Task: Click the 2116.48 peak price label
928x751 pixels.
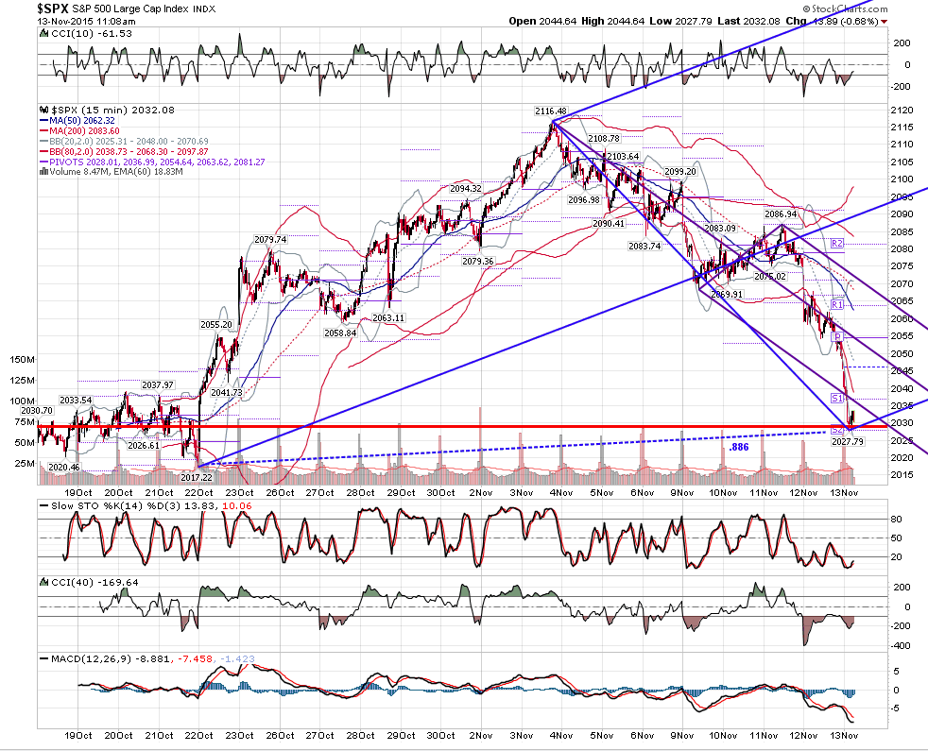Action: point(550,111)
